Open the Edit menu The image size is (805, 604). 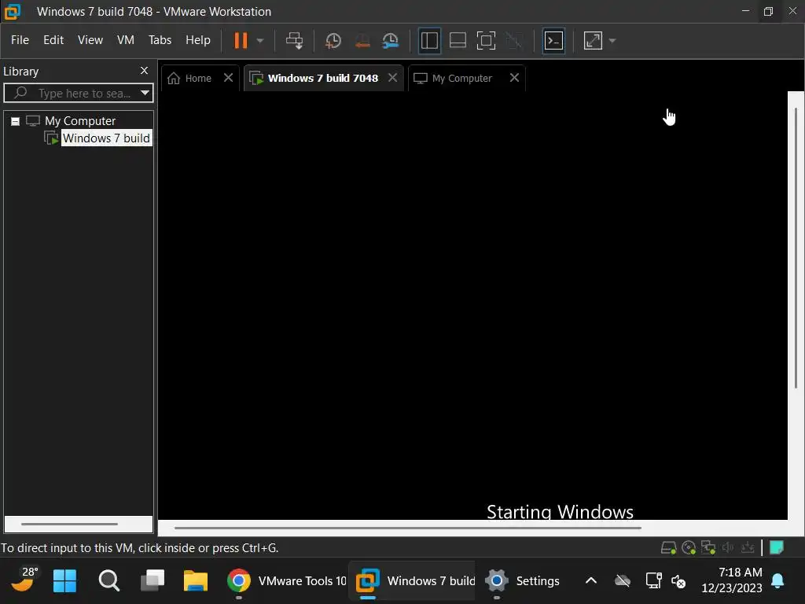click(53, 40)
